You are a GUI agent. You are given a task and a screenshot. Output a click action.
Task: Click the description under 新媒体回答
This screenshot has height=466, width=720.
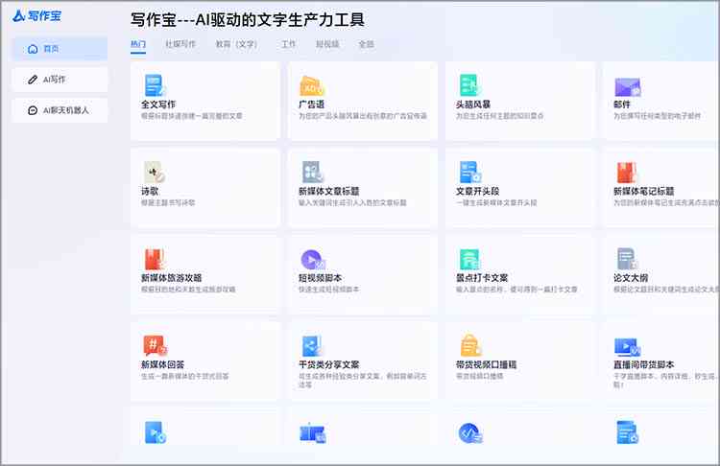pyautogui.click(x=185, y=376)
